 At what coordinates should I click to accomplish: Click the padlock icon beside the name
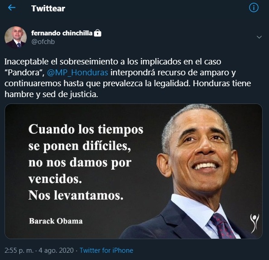tap(98, 33)
